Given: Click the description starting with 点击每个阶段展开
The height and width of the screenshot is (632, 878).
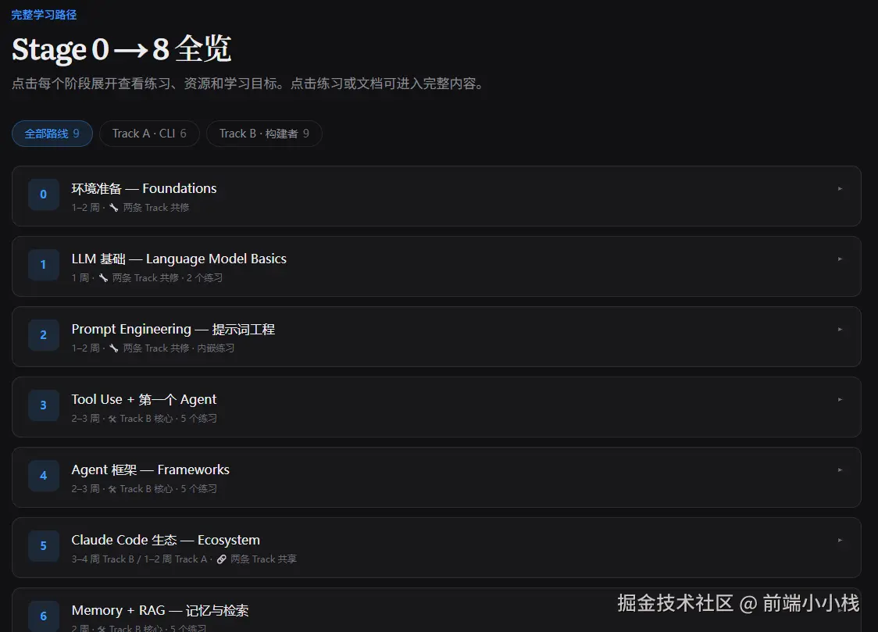Looking at the screenshot, I should click(248, 84).
